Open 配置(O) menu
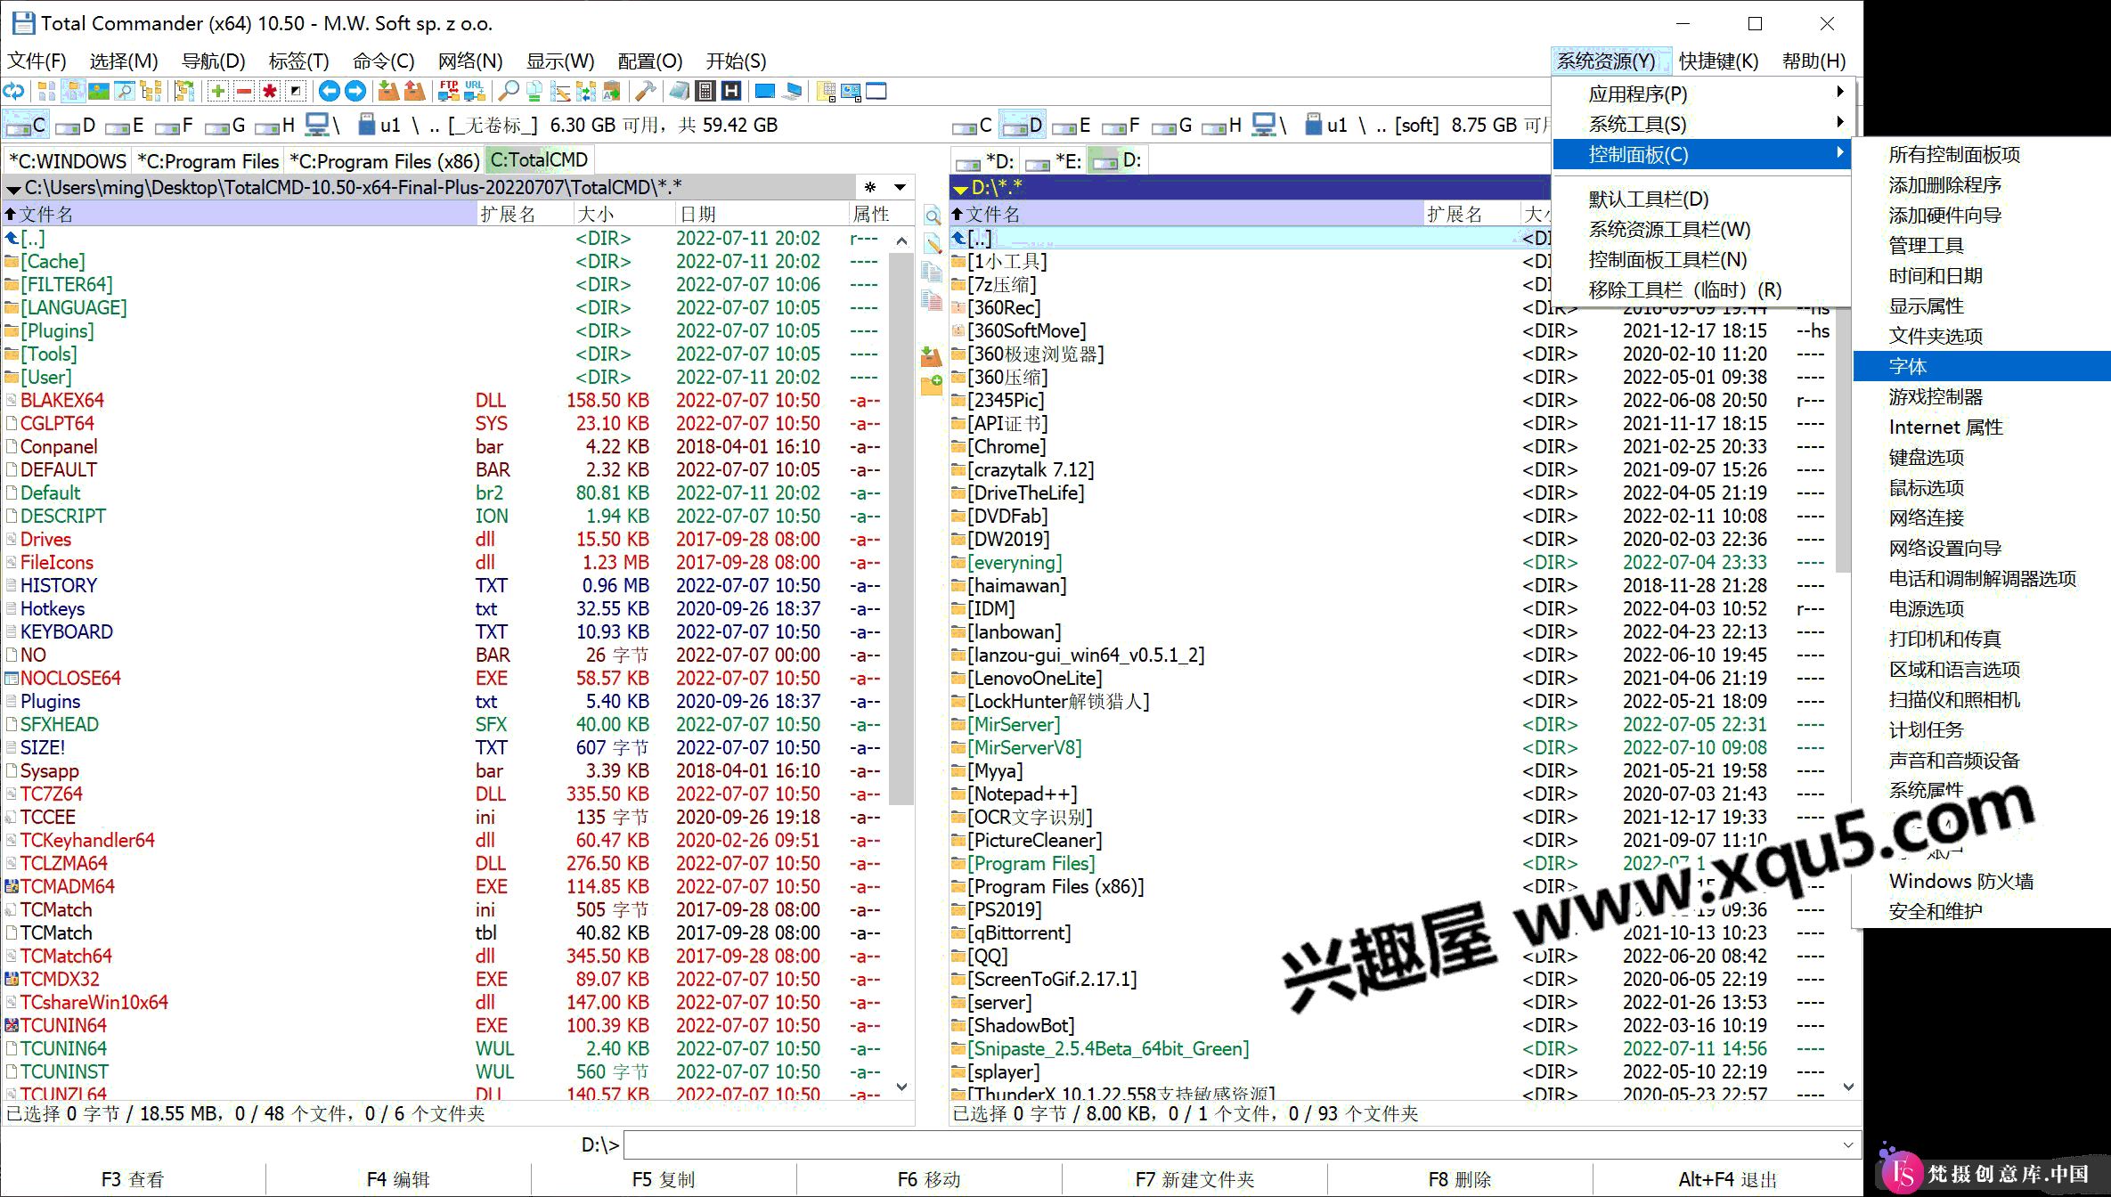 650,61
